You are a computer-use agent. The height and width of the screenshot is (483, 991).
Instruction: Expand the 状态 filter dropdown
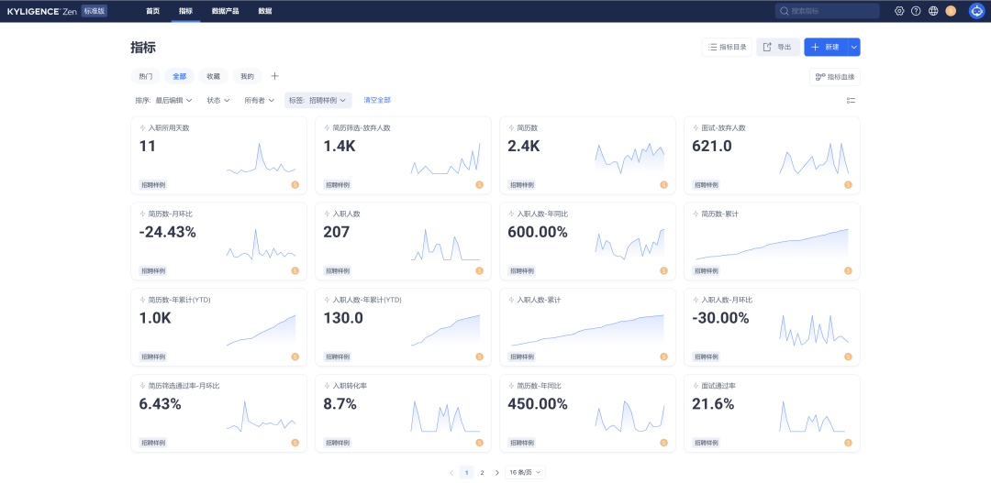click(x=218, y=101)
